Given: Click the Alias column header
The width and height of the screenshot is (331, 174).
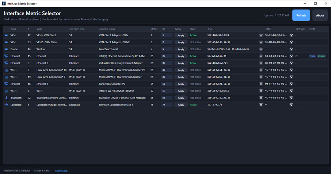Looking at the screenshot, I should pos(39,29).
